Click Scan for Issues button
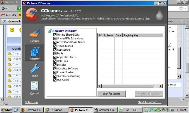The image size is (189, 113). 112,94
